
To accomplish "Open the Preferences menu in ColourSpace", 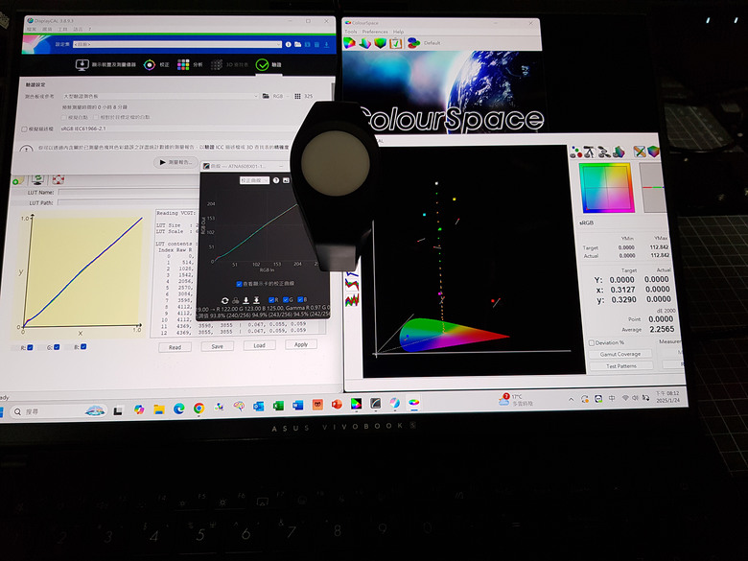I will click(375, 32).
